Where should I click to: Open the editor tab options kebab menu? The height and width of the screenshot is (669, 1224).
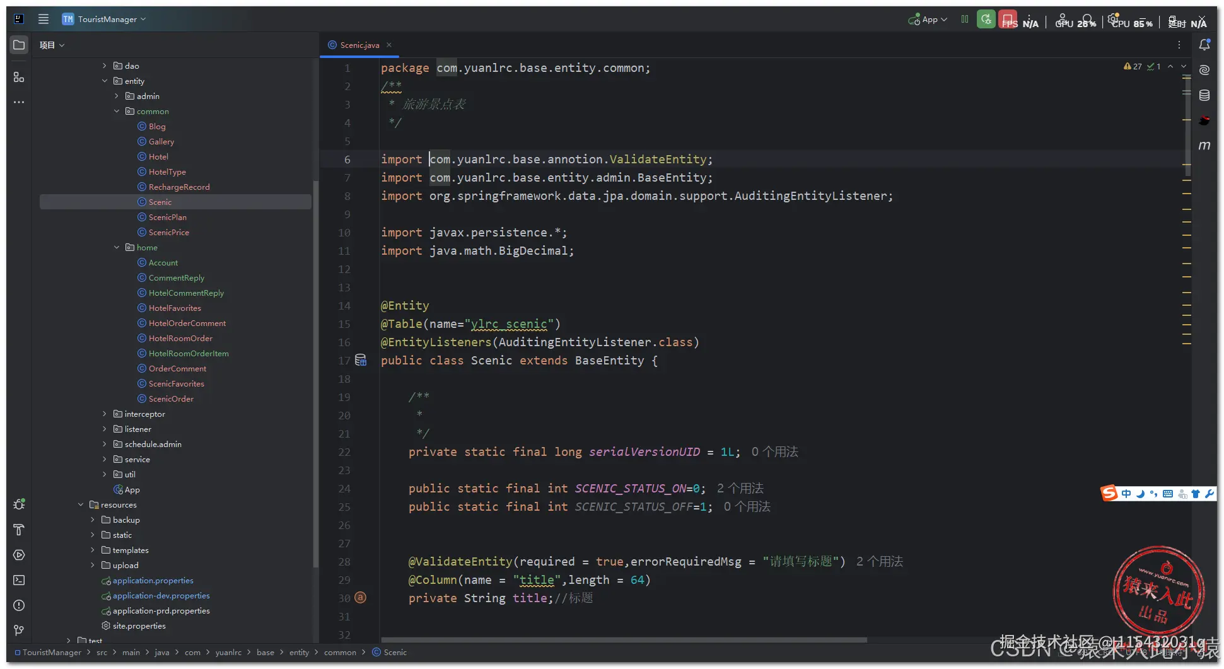1179,45
